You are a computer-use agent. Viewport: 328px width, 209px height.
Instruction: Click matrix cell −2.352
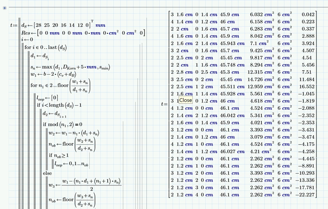(x=306, y=115)
